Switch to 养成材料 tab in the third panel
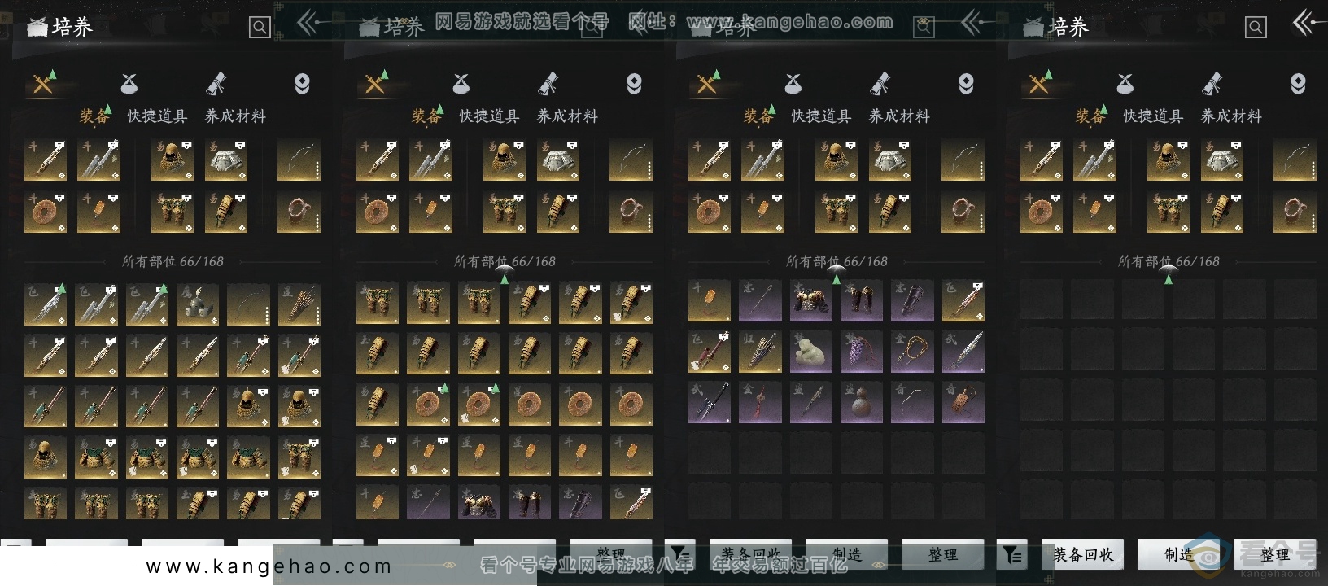This screenshot has height=586, width=1328. (x=899, y=116)
